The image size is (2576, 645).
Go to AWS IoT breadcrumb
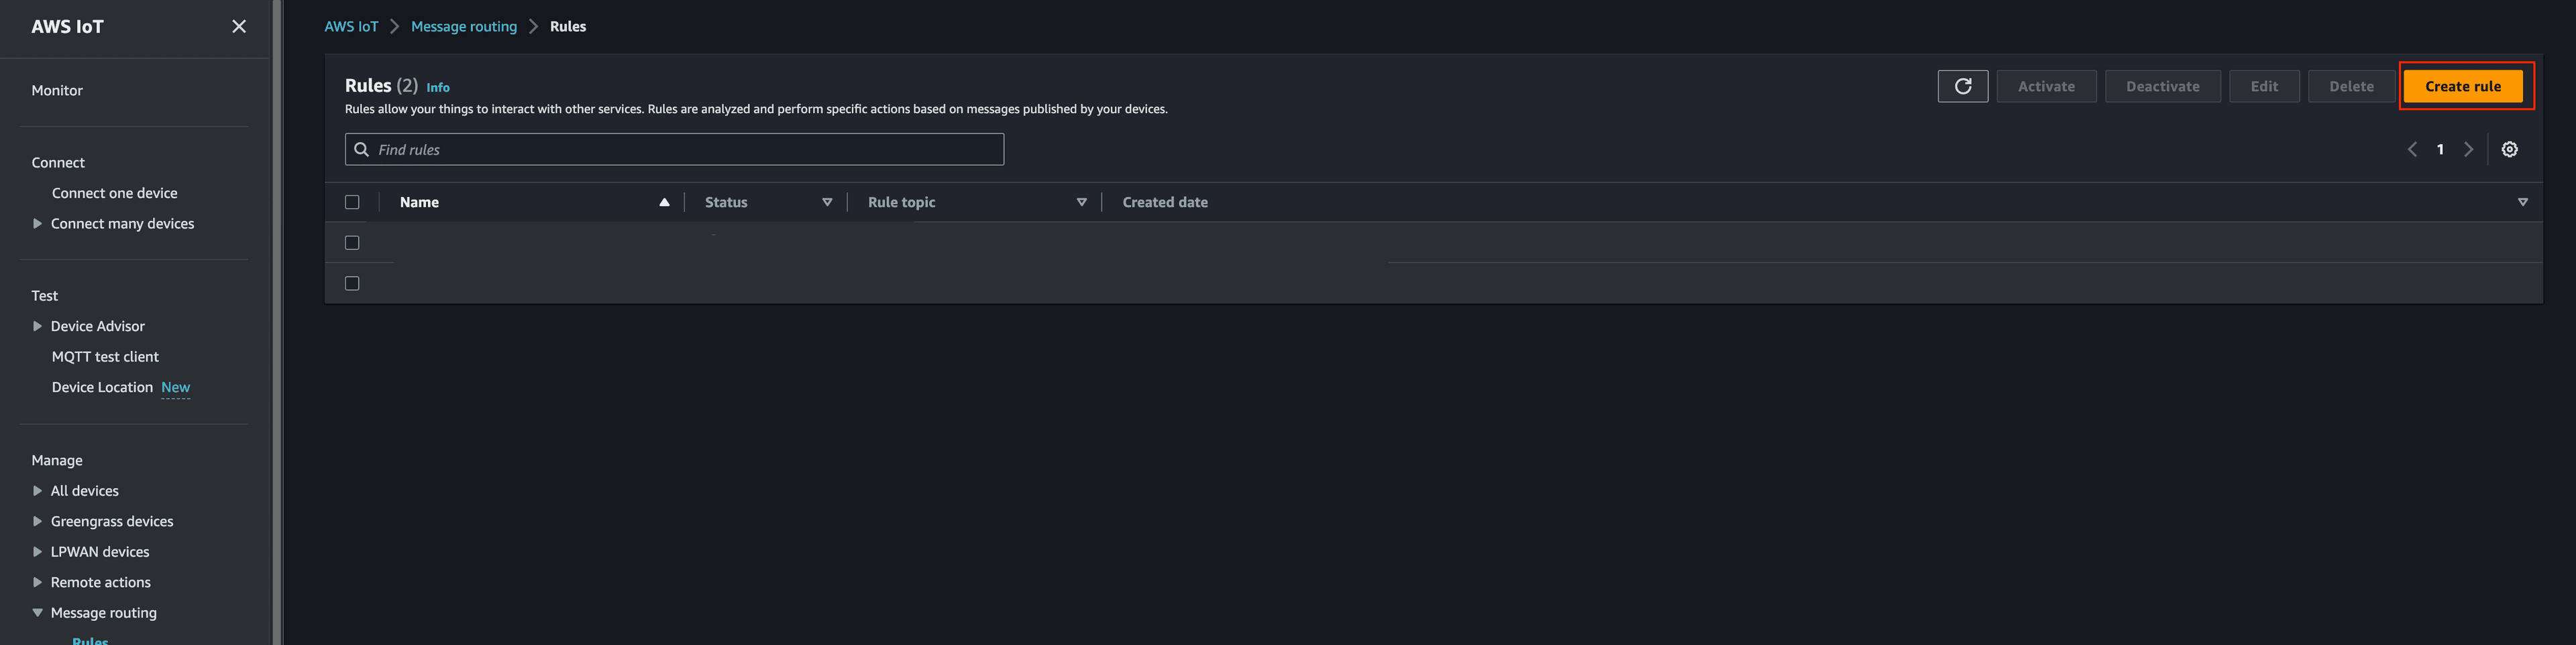pos(351,26)
